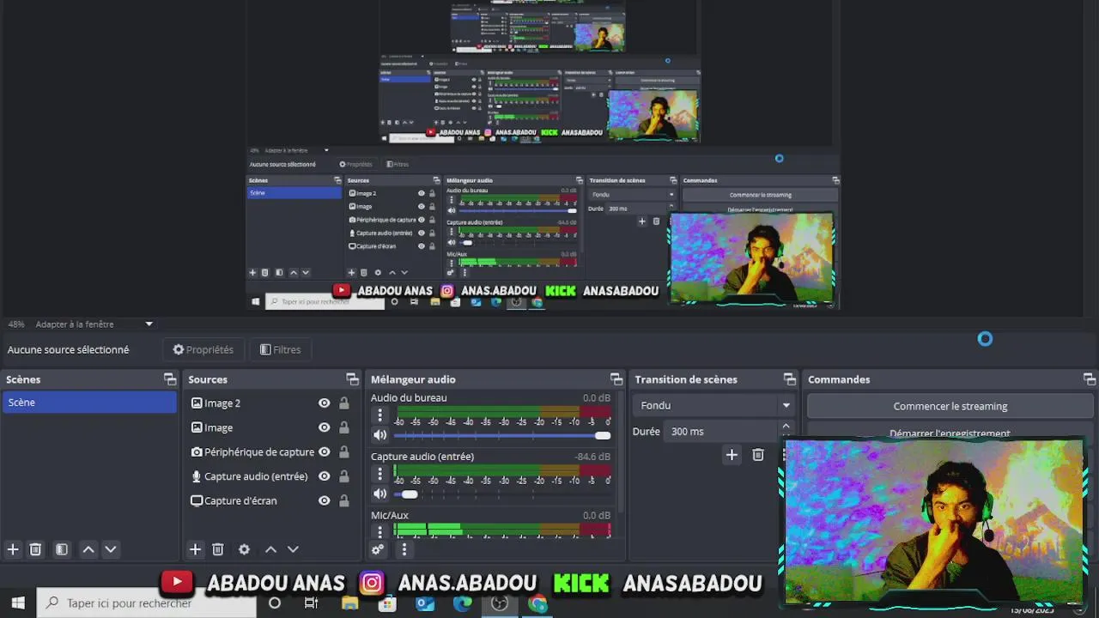
Task: Click the Durée 300 ms field
Action: pos(721,432)
